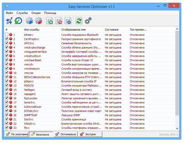
Task: Click the app icon in title bar
Action: tap(6, 6)
